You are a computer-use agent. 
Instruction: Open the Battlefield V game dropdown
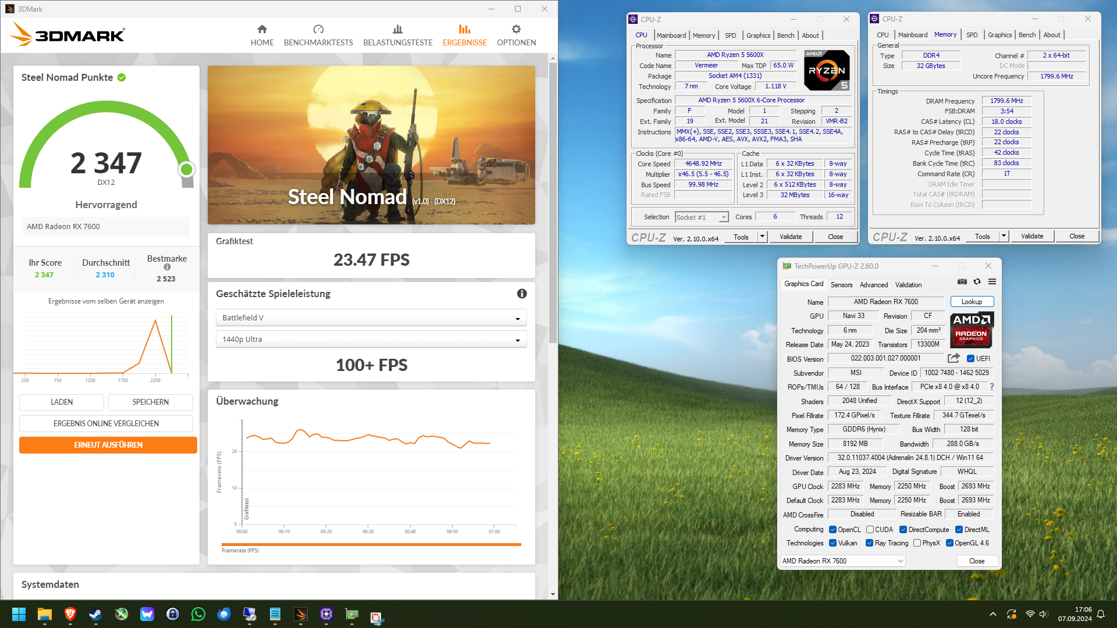(x=371, y=317)
